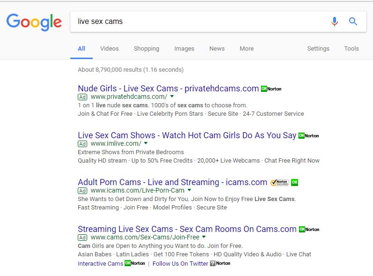
Task: Click green OK square next to icams.com title
Action: [294, 182]
